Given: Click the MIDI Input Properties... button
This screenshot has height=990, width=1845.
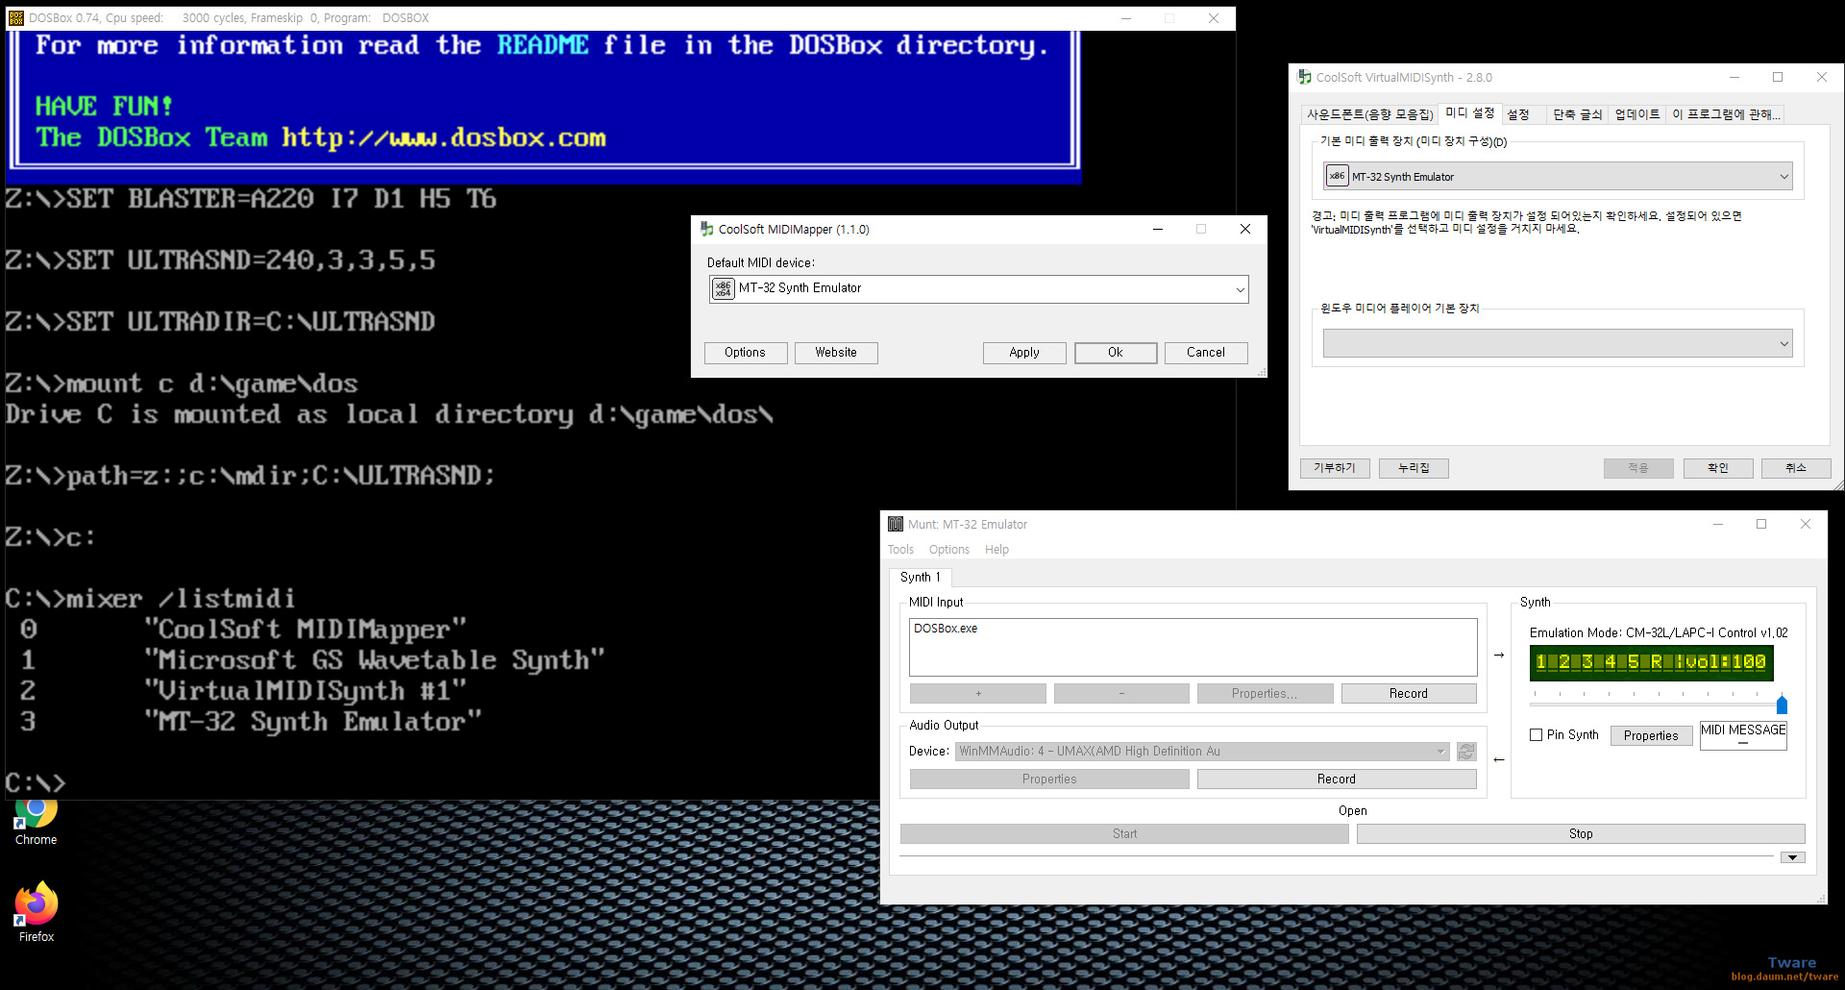Looking at the screenshot, I should coord(1265,693).
